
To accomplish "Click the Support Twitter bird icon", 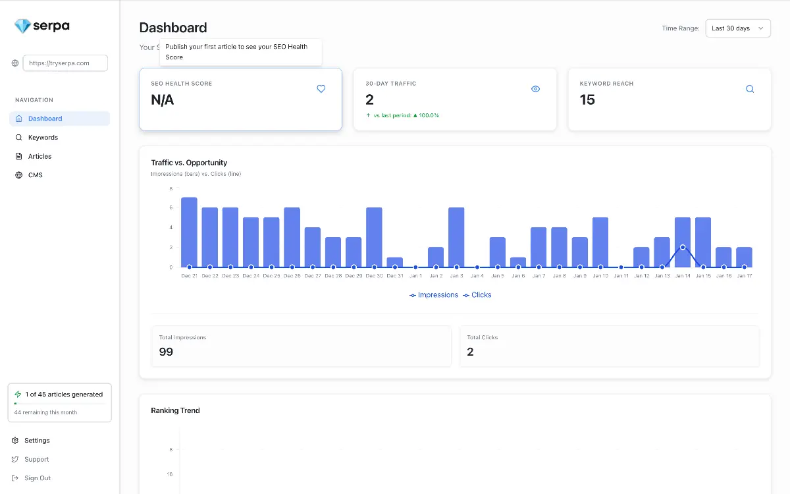I will point(15,459).
